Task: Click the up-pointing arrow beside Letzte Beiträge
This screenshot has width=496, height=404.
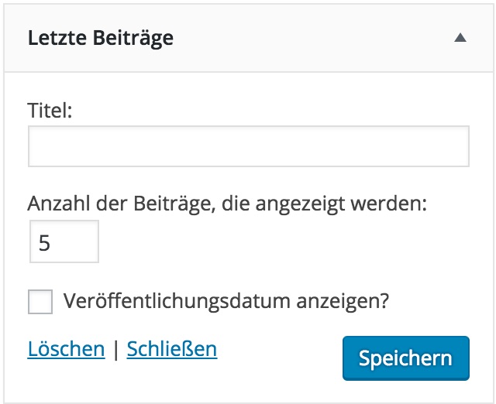Action: 460,37
